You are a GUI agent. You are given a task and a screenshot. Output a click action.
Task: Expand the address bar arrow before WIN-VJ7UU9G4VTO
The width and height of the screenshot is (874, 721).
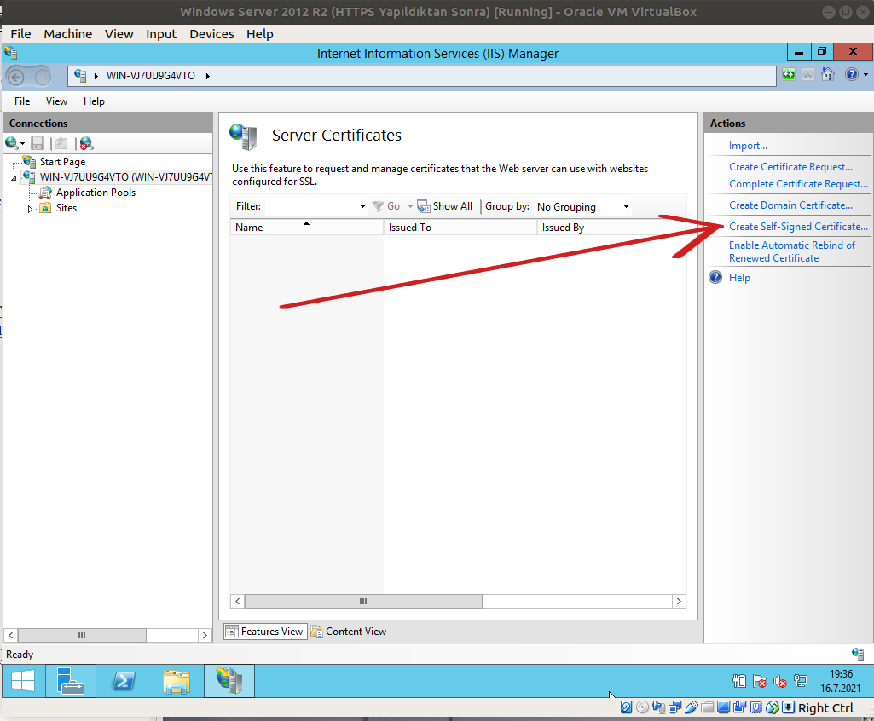coord(96,77)
